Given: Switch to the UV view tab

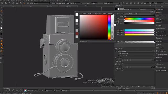Looking at the screenshot, I should (x=31, y=6).
